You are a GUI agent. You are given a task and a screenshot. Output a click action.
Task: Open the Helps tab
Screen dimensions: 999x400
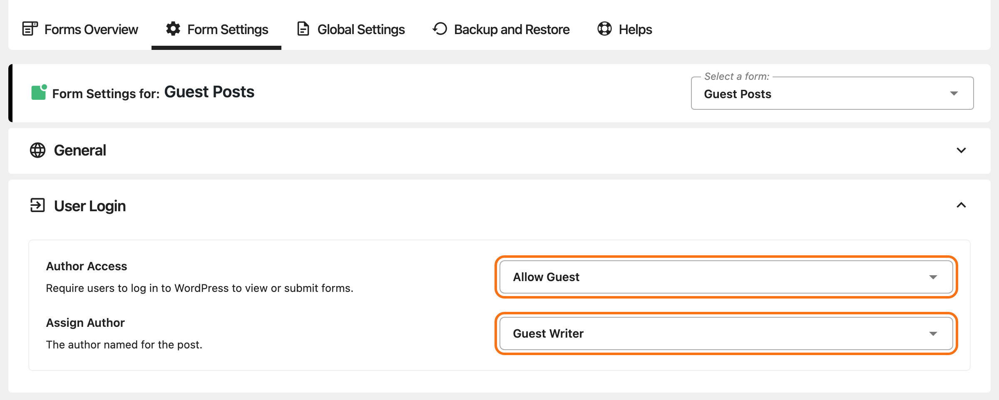[624, 29]
